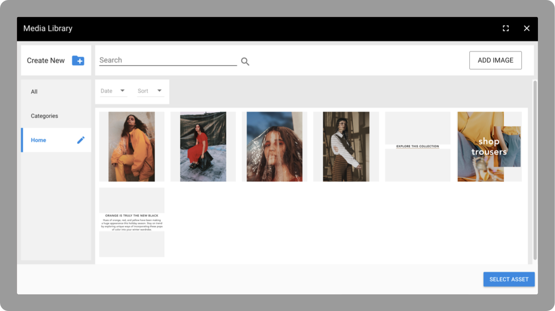Image resolution: width=555 pixels, height=311 pixels.
Task: Click the pencil edit icon beside Home
Action: coord(81,140)
